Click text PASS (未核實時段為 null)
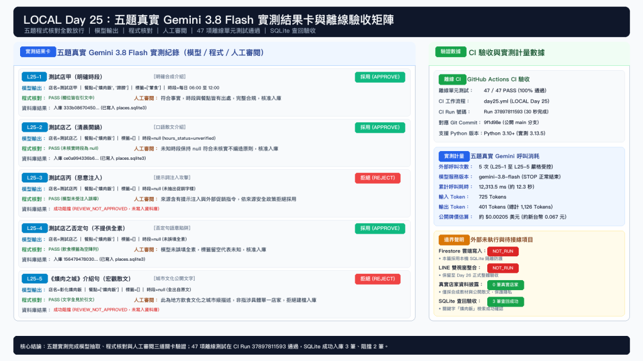643x361 pixels. click(x=73, y=148)
